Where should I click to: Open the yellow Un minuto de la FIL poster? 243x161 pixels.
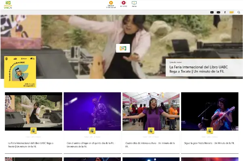20,72
